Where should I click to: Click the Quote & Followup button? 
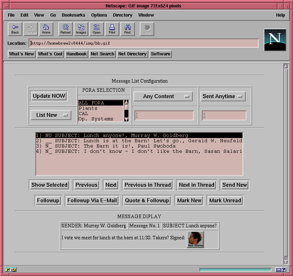pos(147,200)
